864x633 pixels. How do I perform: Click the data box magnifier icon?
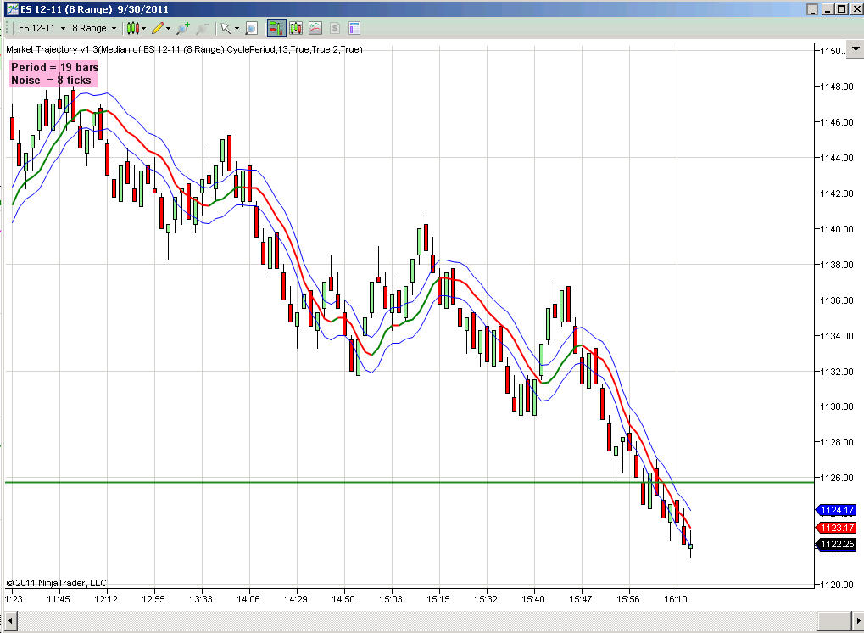coord(251,28)
